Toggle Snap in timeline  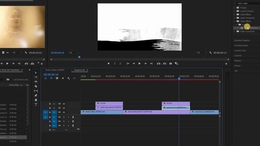[51, 78]
